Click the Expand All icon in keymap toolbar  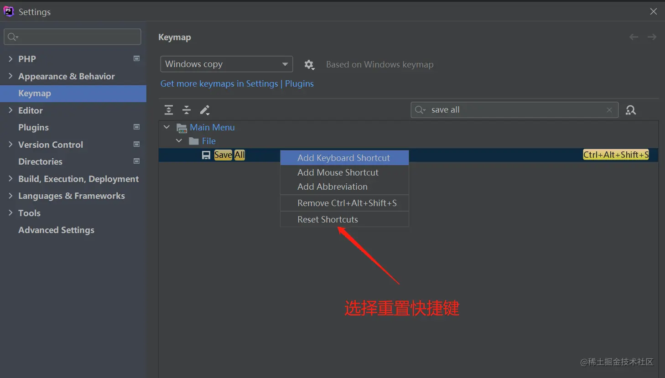pos(169,110)
